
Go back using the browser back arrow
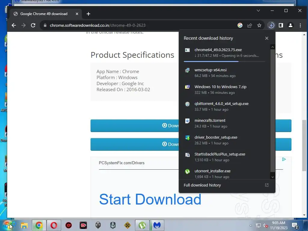(x=14, y=25)
